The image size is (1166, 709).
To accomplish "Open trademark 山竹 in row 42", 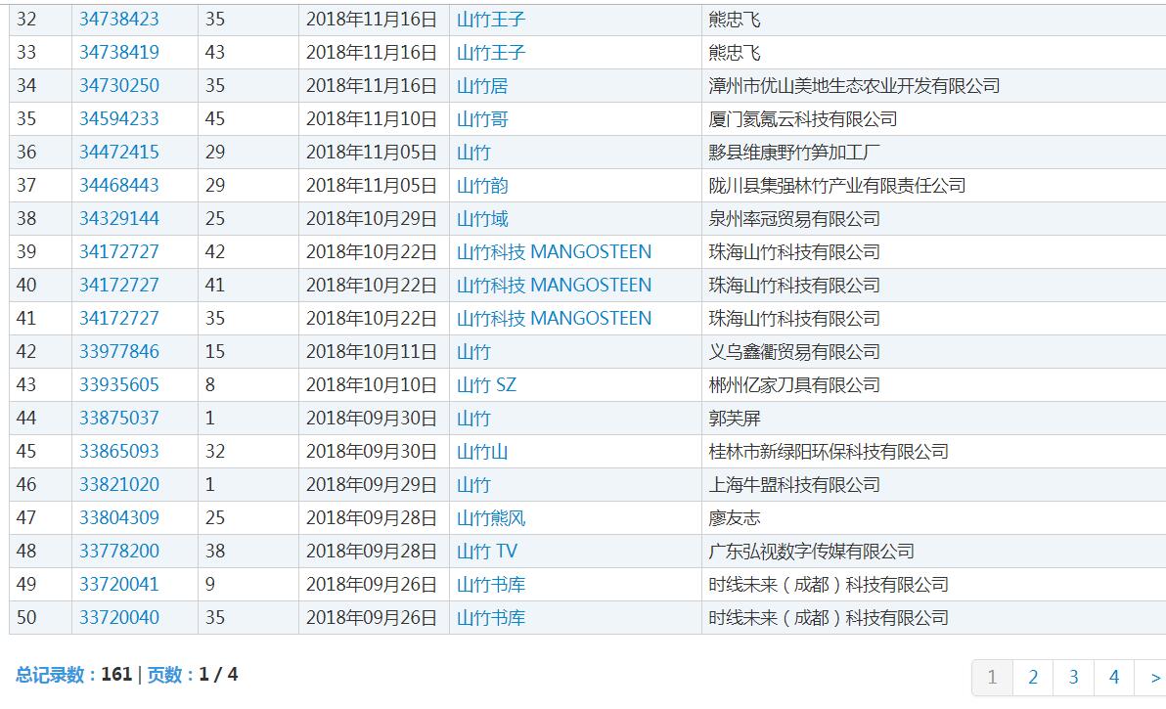I will tap(473, 351).
